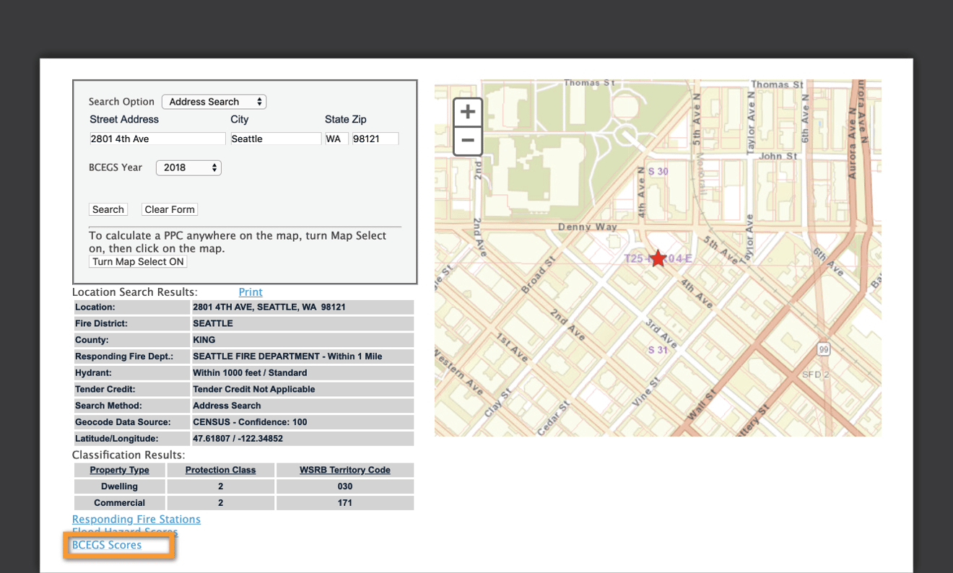Select the red star location marker on the map
Viewport: 953px width, 573px height.
pos(658,258)
